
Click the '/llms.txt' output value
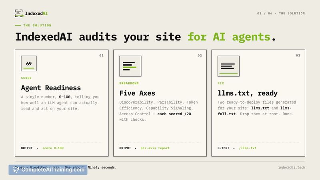248,148
